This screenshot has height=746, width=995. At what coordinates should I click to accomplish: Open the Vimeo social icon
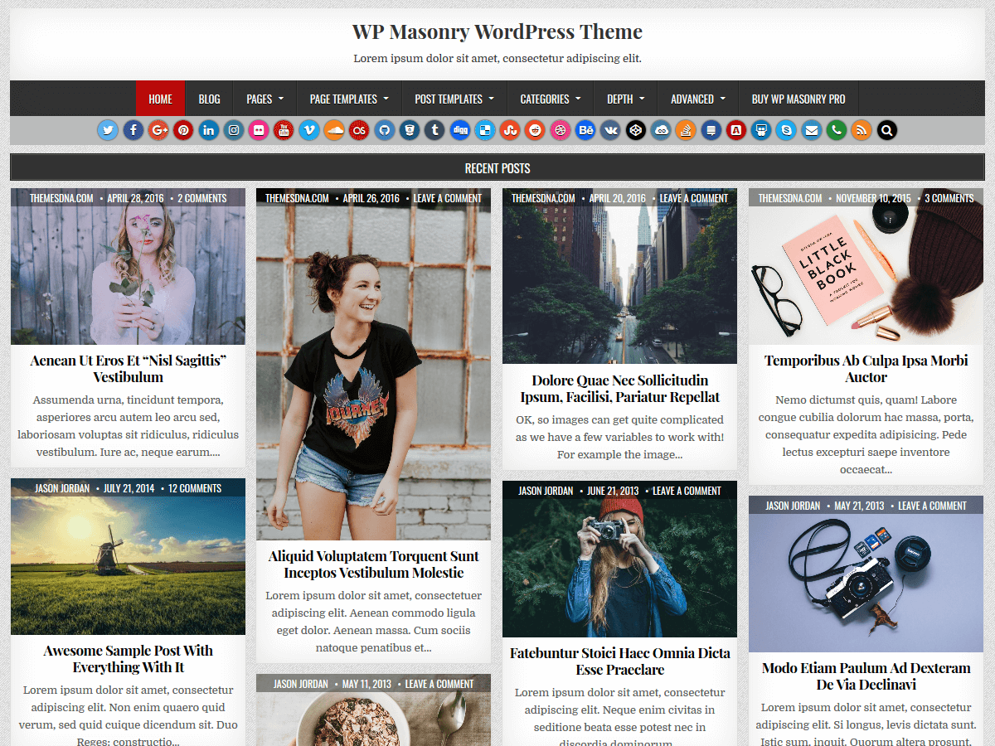point(309,130)
